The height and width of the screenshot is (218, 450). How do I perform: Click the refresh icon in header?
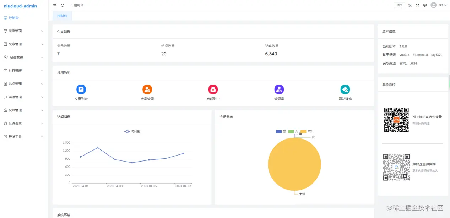pos(63,5)
